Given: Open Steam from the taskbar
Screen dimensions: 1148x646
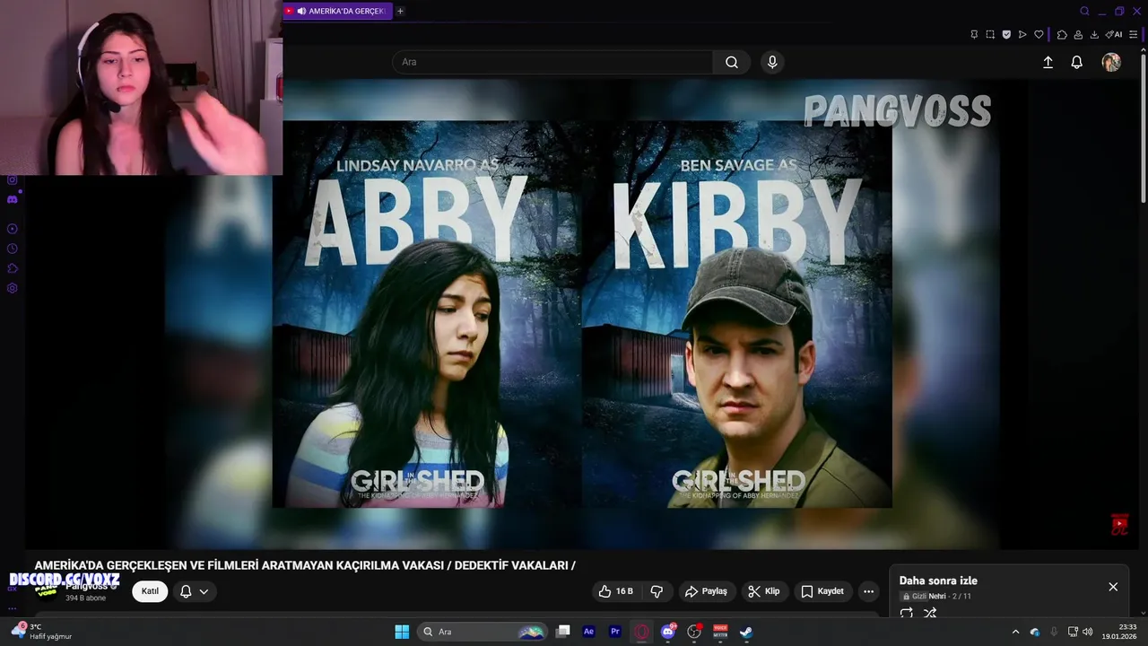Looking at the screenshot, I should pos(745,632).
